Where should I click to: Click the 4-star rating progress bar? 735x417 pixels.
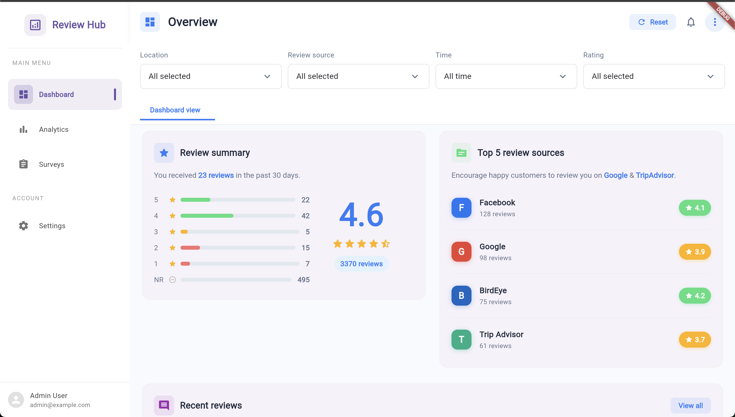pyautogui.click(x=238, y=216)
